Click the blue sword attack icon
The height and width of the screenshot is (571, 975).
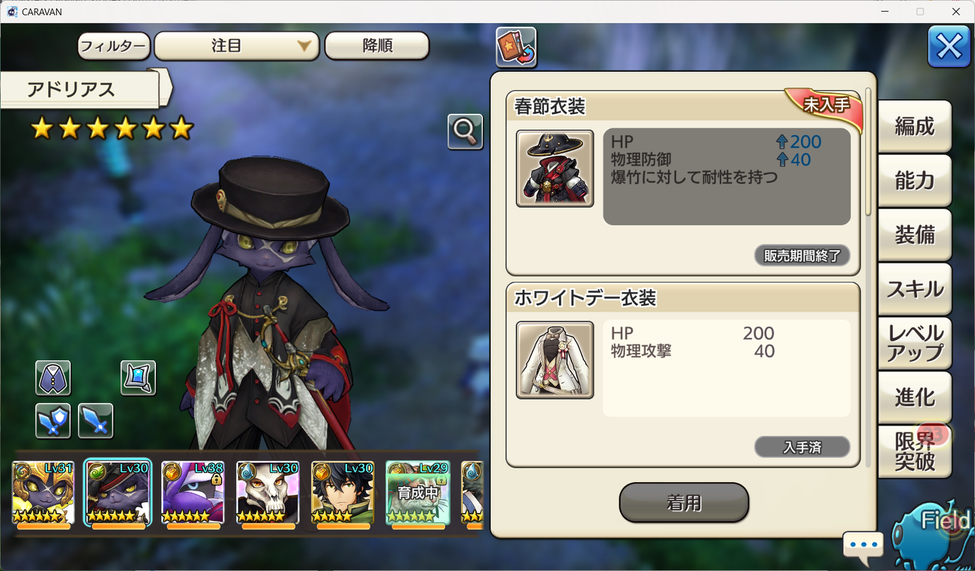[96, 420]
